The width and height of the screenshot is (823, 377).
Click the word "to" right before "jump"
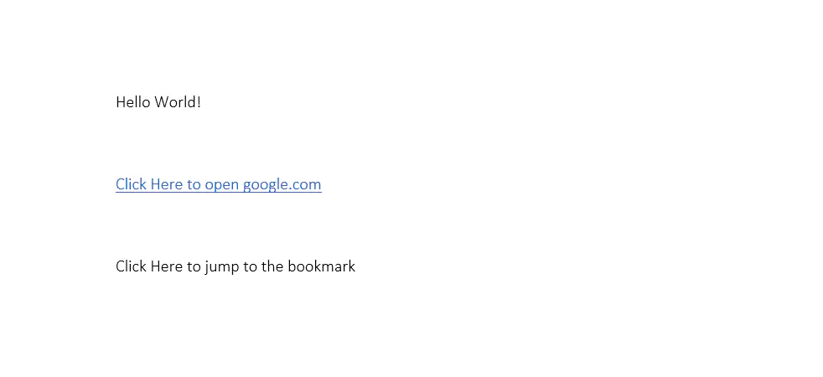[x=194, y=266]
